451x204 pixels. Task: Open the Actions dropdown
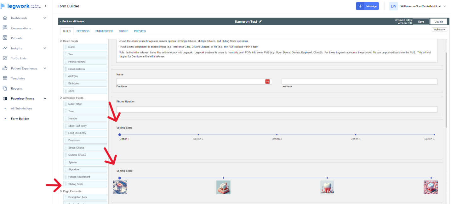tap(439, 29)
